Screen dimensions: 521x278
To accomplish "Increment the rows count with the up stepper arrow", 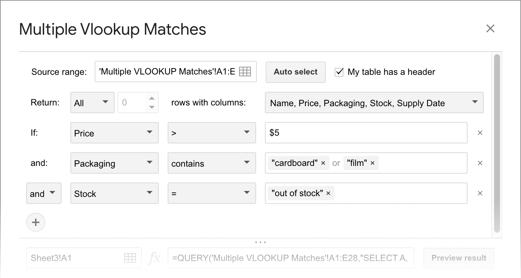I will pos(151,99).
